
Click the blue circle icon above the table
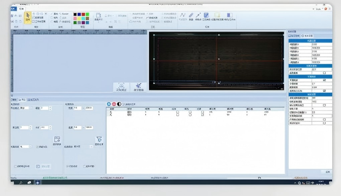(109, 104)
